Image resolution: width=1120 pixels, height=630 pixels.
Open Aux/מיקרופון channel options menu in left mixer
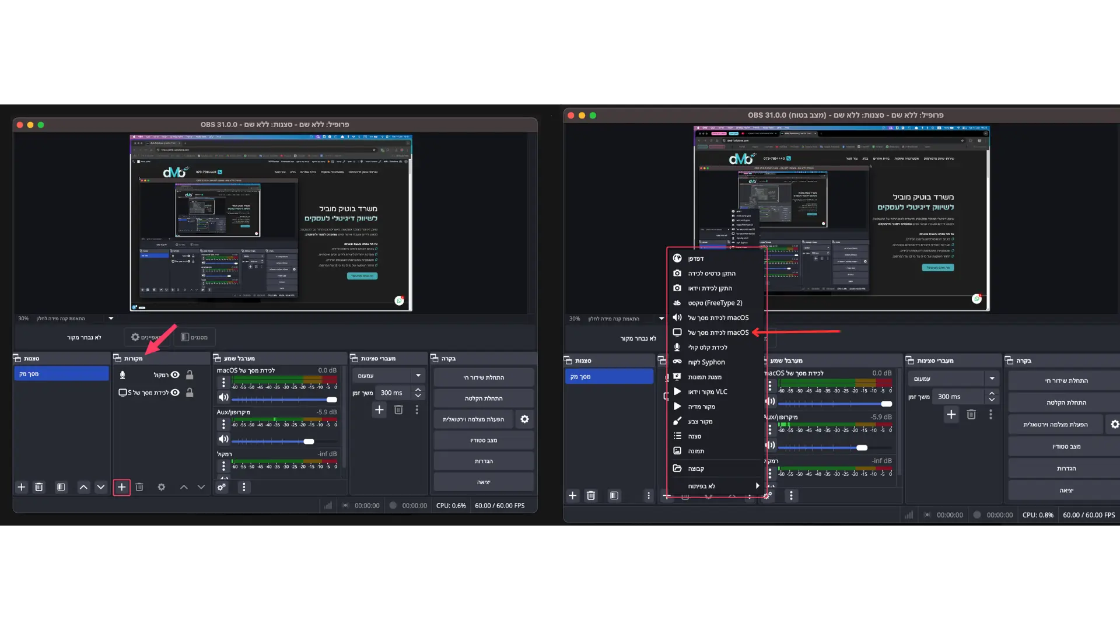(x=223, y=424)
